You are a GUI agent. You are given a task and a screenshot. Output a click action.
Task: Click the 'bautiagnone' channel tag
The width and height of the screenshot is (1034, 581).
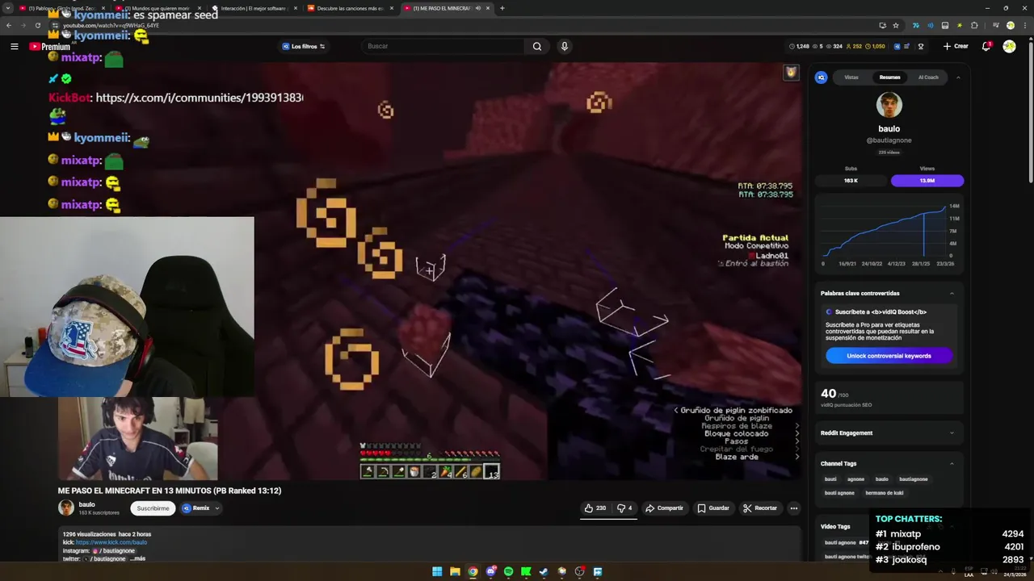[914, 479]
